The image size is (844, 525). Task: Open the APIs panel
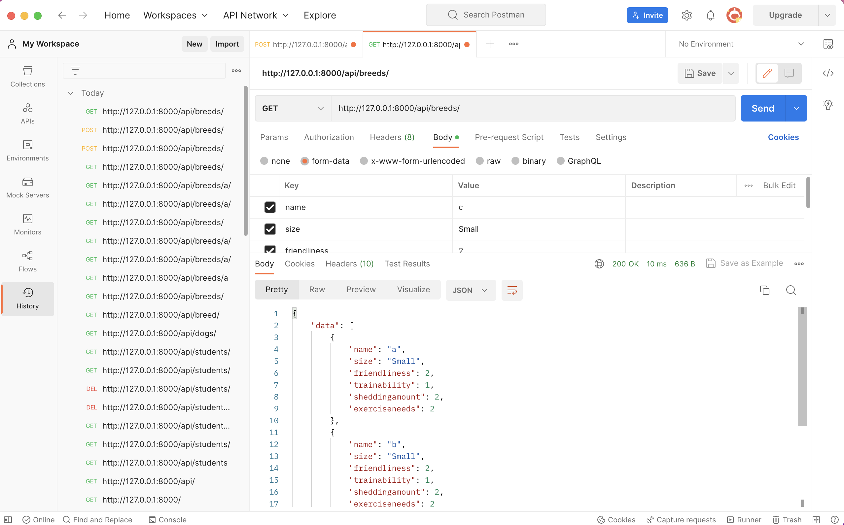(x=27, y=113)
